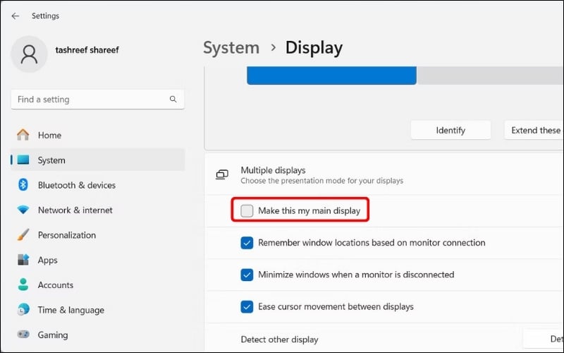Image resolution: width=564 pixels, height=353 pixels.
Task: Click System in the breadcrumb
Action: [x=231, y=48]
